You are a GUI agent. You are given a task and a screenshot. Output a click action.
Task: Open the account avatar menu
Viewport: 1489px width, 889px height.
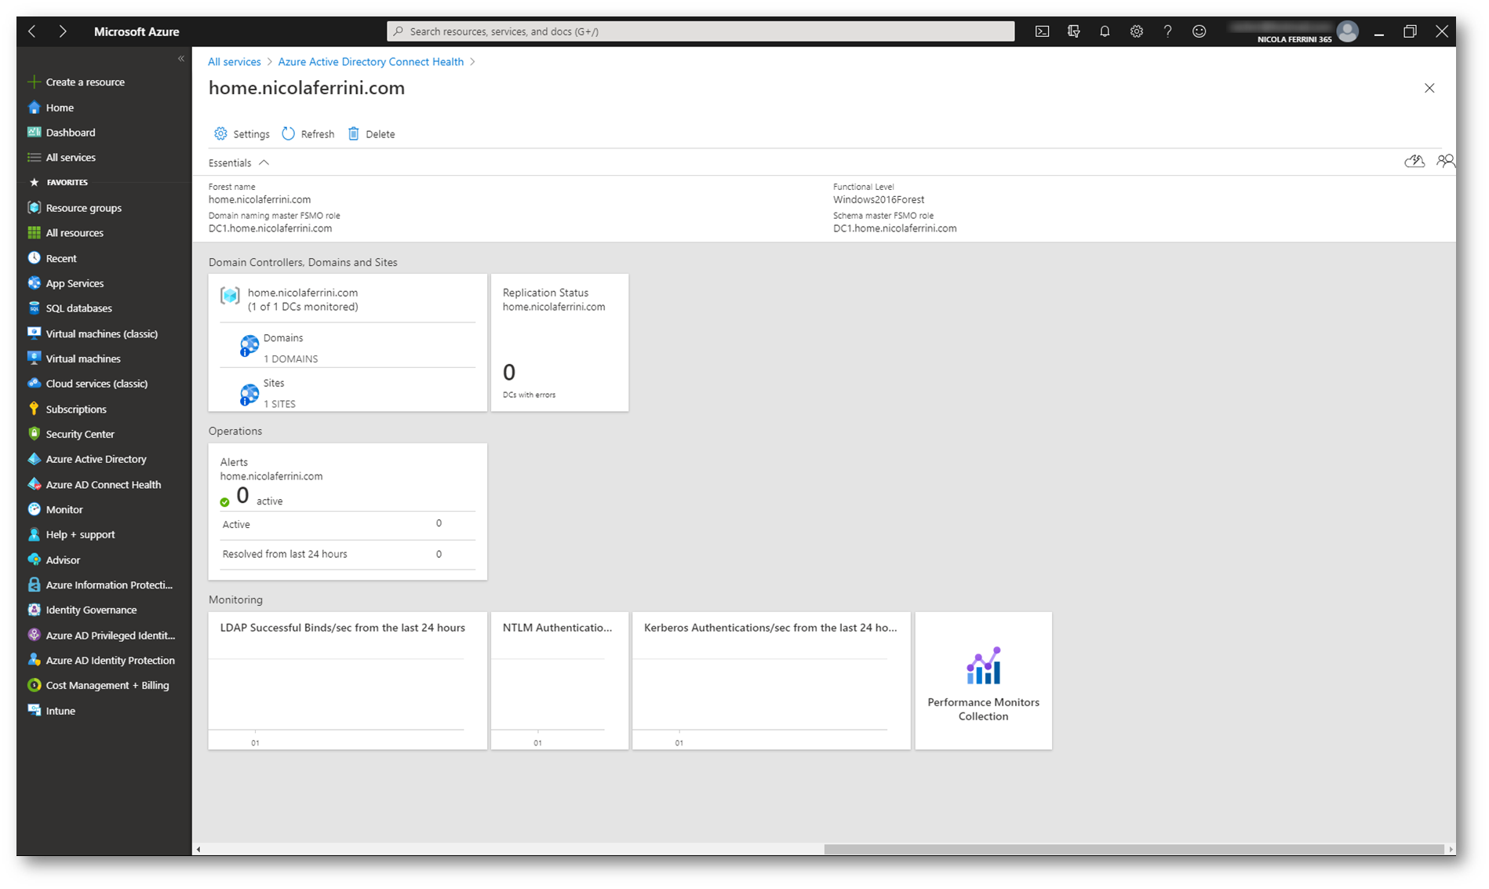tap(1347, 31)
